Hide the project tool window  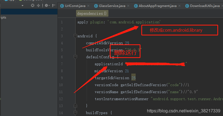point(54,6)
